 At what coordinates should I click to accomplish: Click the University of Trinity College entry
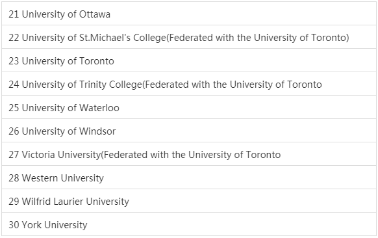[x=189, y=83]
